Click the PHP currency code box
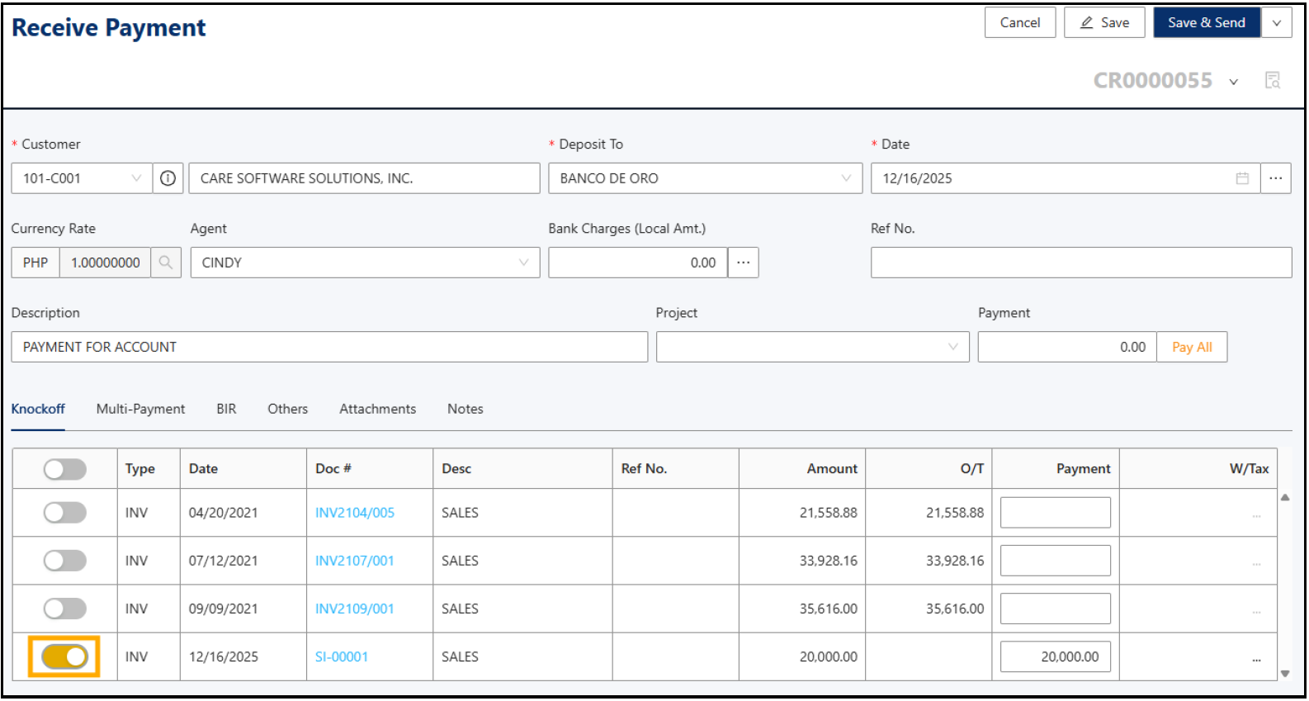Image resolution: width=1309 pixels, height=701 pixels. (x=35, y=263)
